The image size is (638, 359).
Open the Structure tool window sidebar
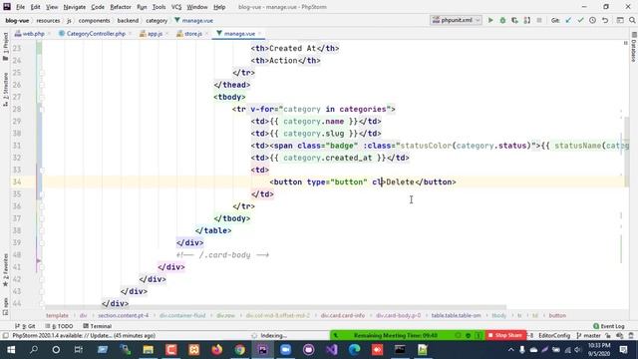(5, 90)
